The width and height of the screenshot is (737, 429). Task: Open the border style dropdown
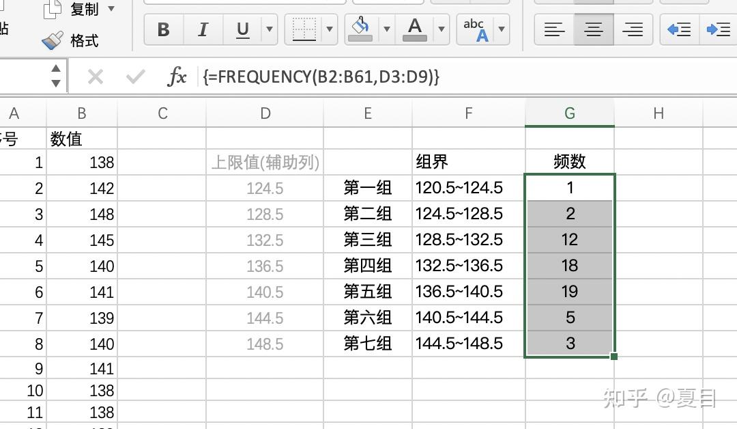330,29
